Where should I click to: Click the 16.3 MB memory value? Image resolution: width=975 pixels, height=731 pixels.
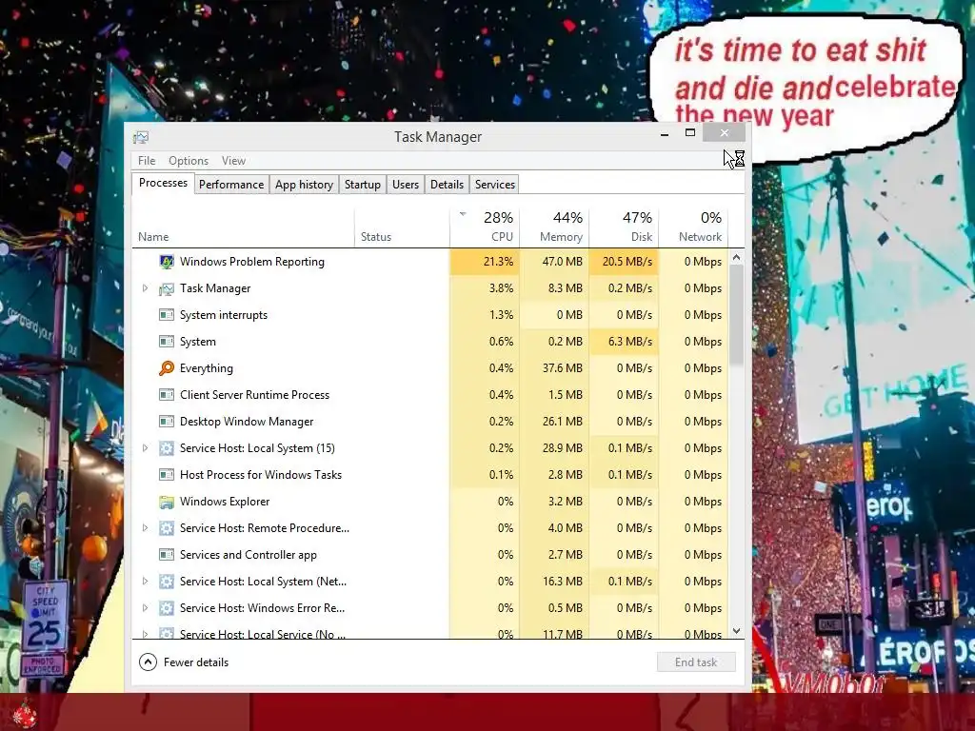click(555, 582)
